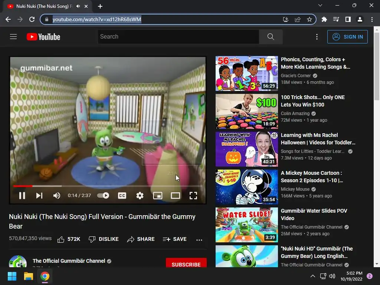Click the install app icon in address bar

(x=286, y=19)
